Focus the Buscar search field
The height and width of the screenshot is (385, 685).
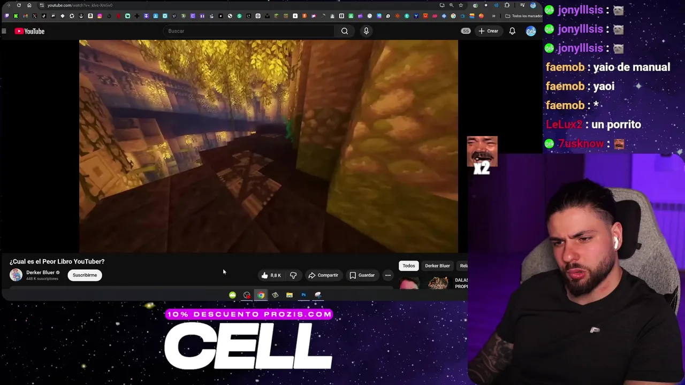[249, 31]
